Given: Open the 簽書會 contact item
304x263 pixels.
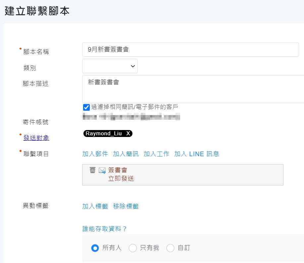Looking at the screenshot, I should click(x=118, y=170).
